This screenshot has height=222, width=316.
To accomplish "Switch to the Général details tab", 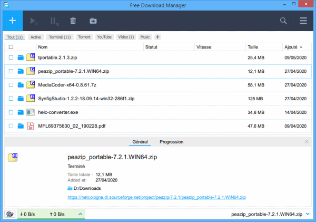I will (140, 142).
